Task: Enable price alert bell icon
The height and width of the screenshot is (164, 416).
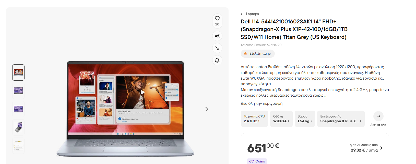Action: pos(217,61)
